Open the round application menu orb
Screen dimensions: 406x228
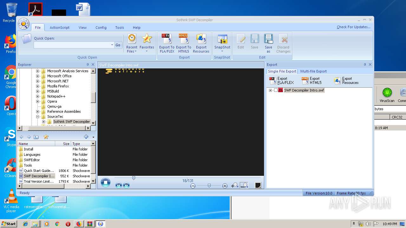23,24
